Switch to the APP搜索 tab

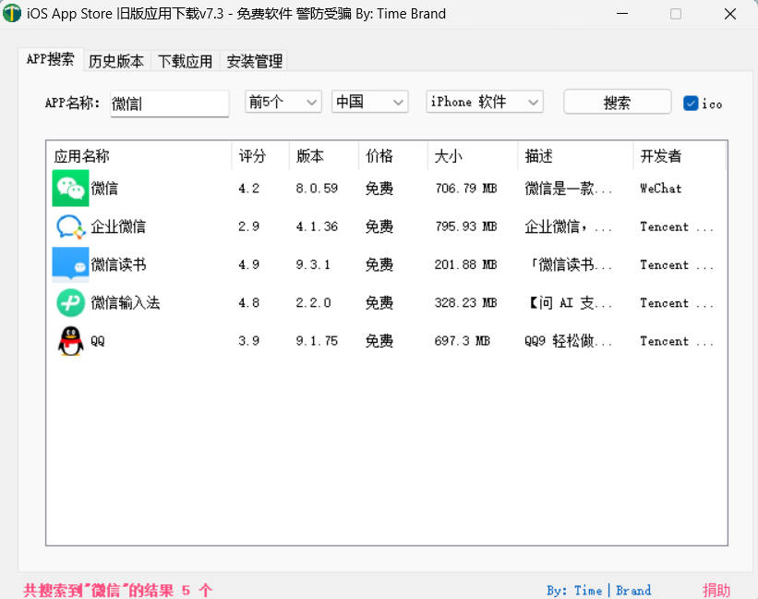[x=50, y=59]
